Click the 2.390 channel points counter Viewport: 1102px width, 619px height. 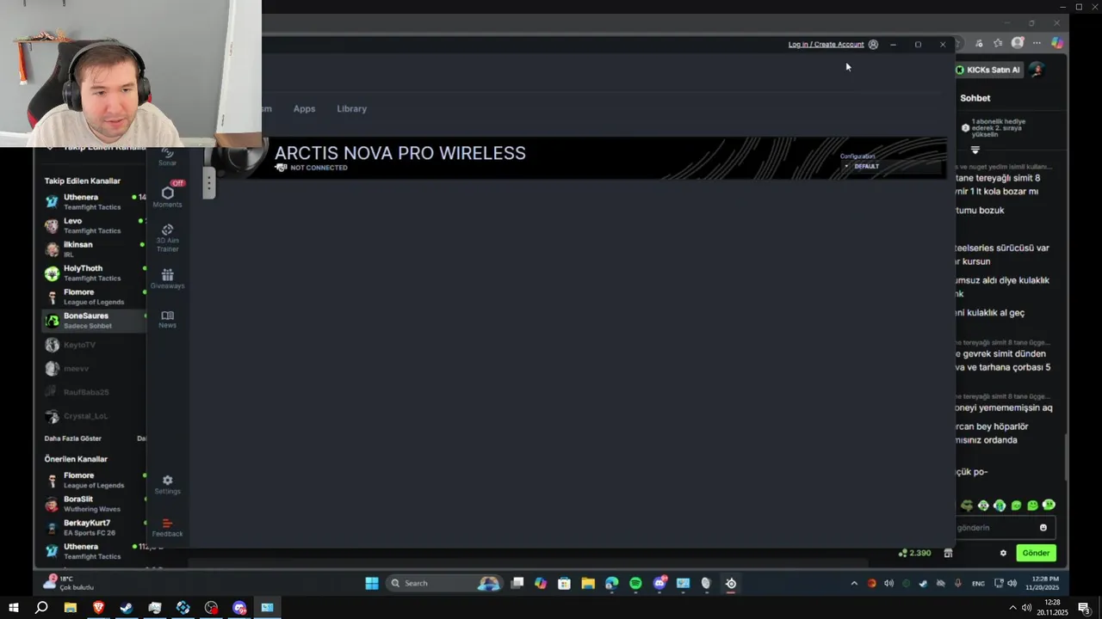[x=914, y=553]
